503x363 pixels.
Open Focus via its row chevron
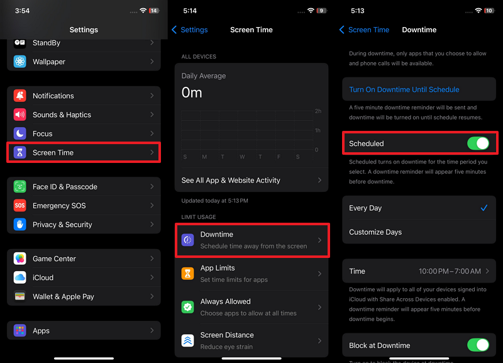[152, 133]
